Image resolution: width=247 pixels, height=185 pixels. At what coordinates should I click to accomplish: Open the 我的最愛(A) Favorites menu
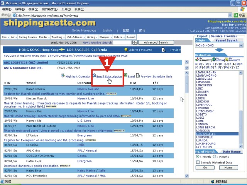point(50,9)
